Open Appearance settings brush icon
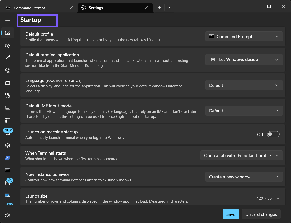 [7, 58]
